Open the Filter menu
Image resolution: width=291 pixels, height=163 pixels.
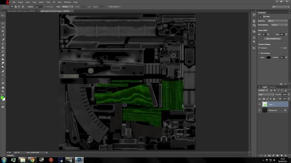click(x=48, y=2)
